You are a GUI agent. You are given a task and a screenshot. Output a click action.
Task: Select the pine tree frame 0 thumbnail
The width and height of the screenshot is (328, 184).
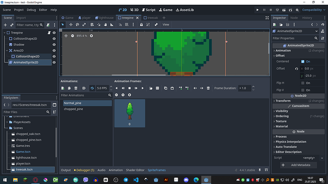point(130,113)
